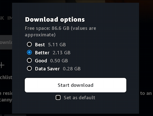Click the plus watchlist icon behind dialog
This screenshot has height=116, width=153.
pyautogui.click(x=2, y=65)
